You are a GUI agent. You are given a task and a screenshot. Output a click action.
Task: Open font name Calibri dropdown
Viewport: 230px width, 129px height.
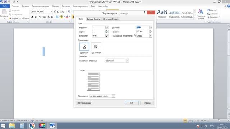pos(43,11)
